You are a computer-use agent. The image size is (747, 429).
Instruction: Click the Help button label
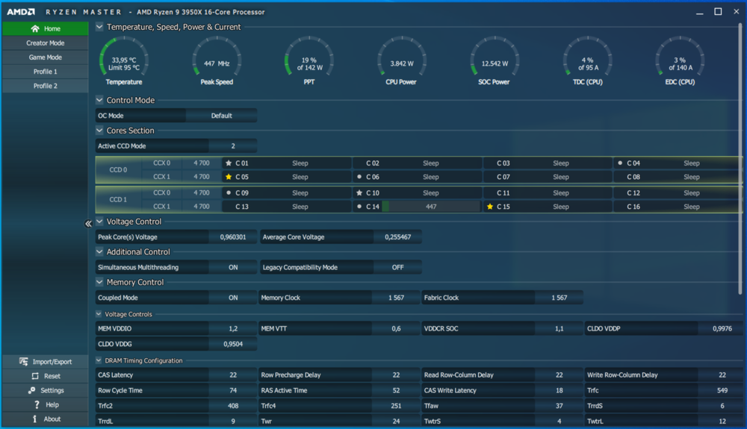52,404
